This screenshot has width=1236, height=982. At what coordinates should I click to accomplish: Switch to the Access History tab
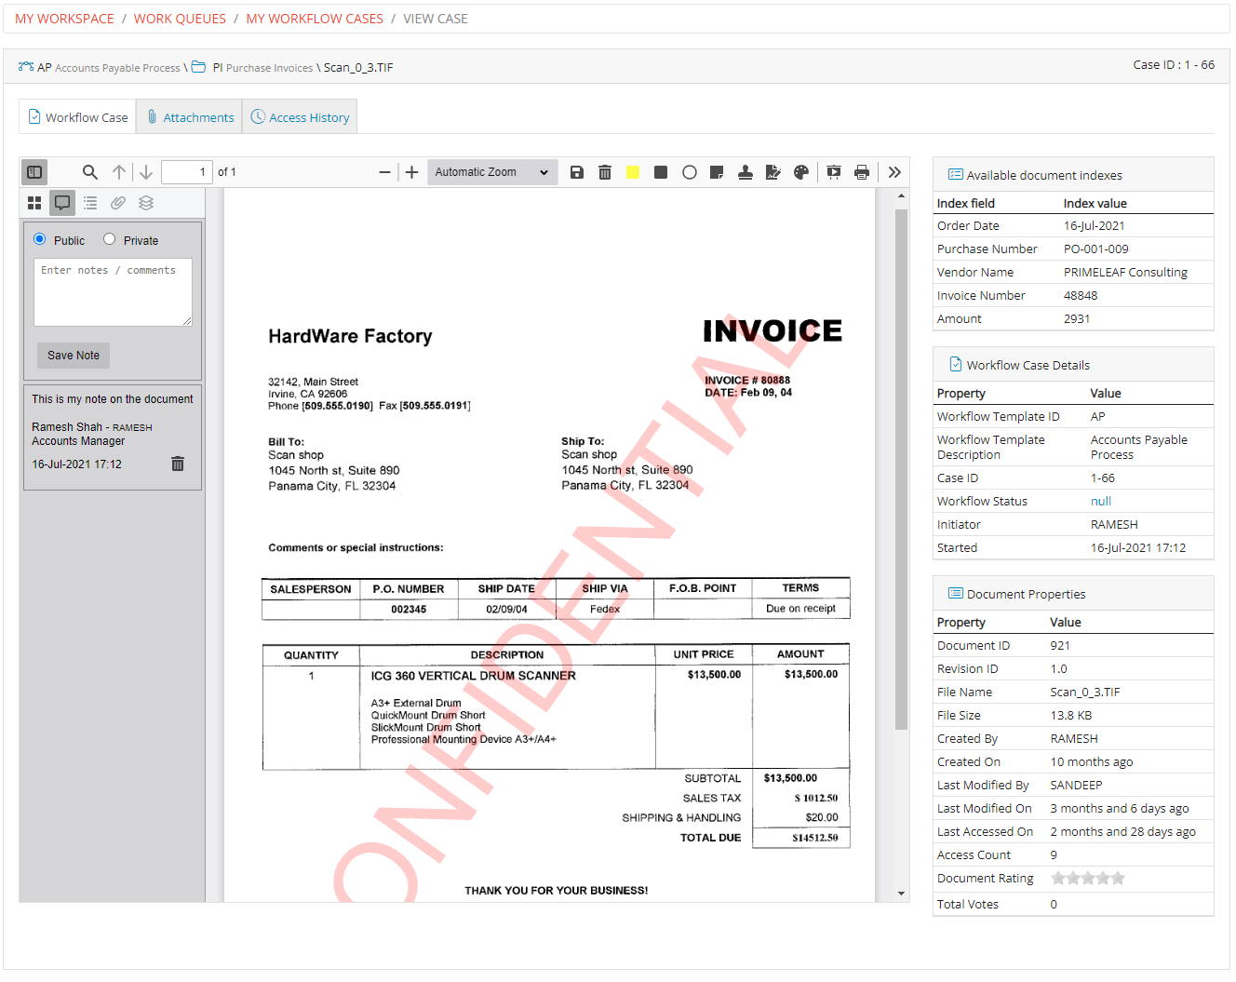click(x=300, y=116)
